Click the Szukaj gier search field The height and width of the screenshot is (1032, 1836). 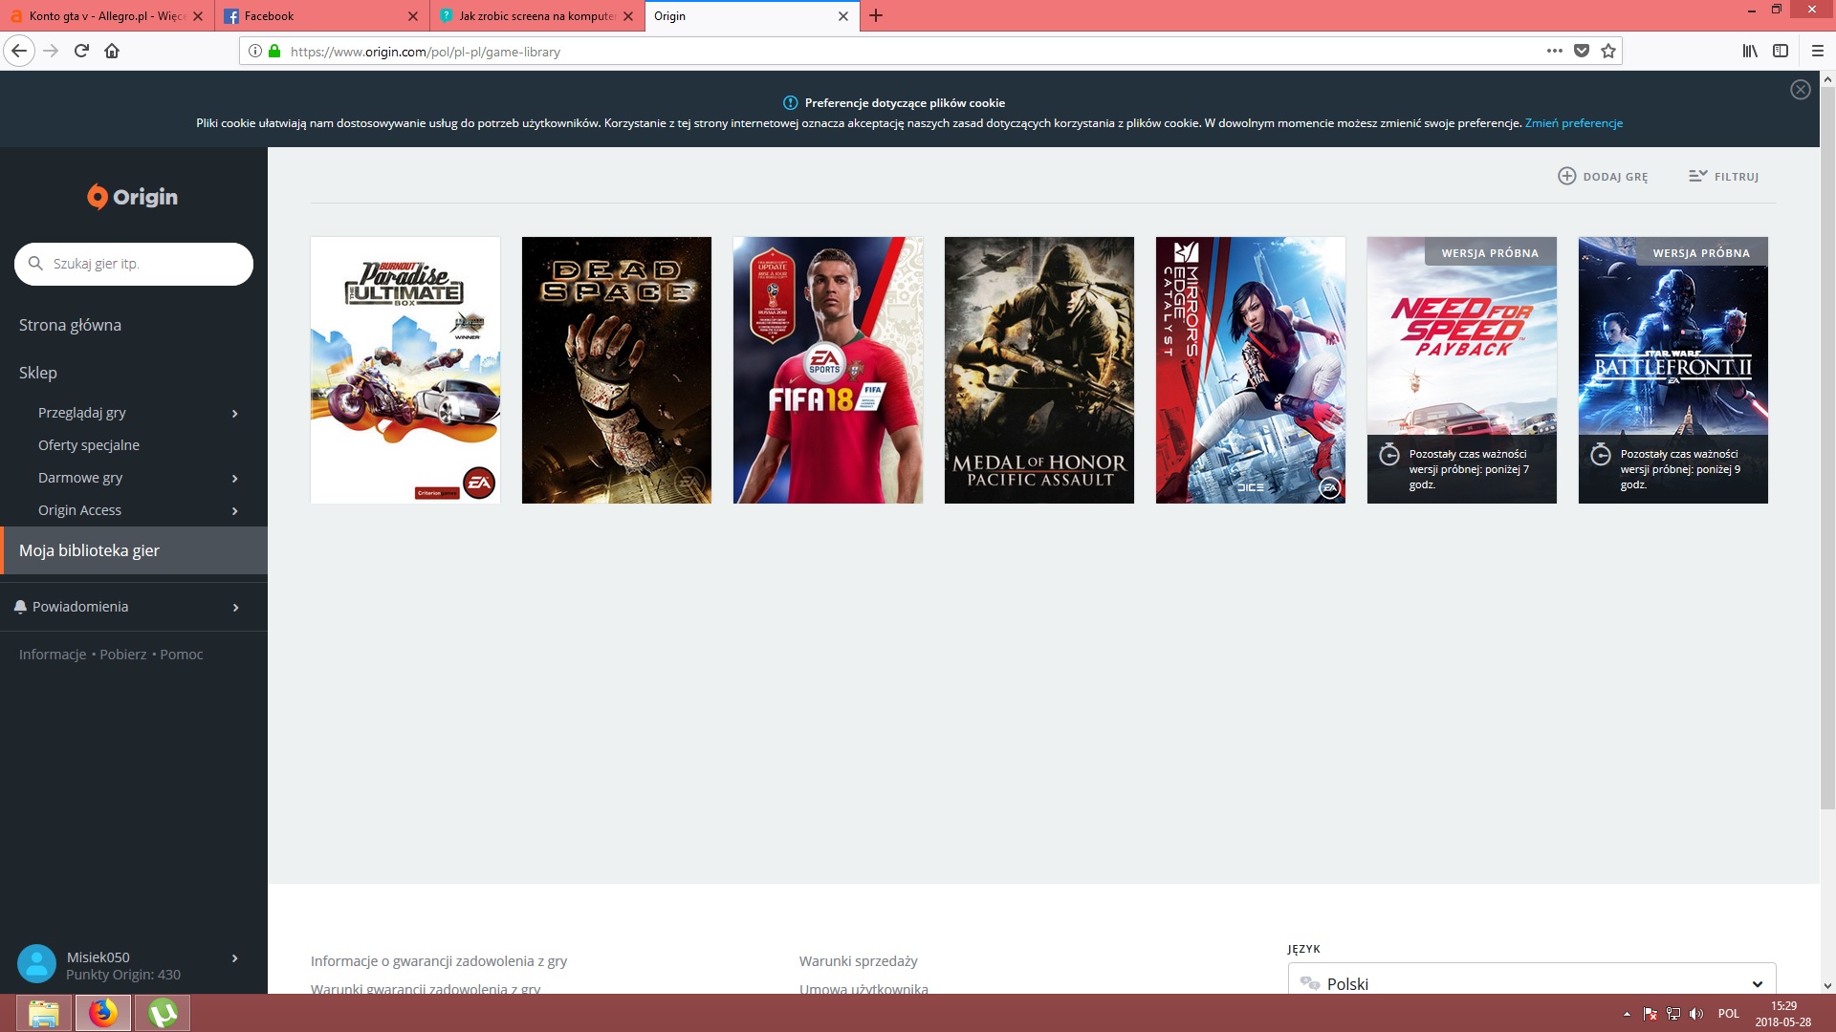pos(134,264)
